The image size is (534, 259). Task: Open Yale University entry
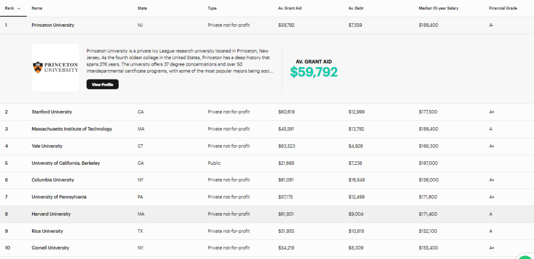pos(47,147)
